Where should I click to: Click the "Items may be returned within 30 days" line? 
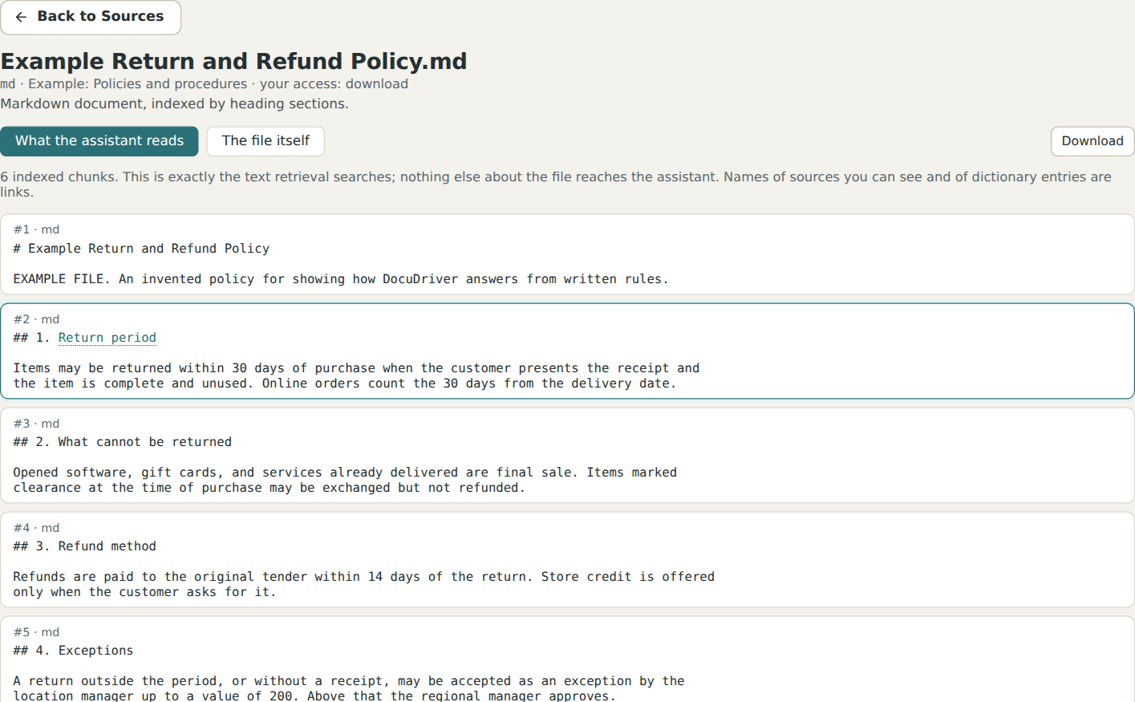(x=356, y=368)
